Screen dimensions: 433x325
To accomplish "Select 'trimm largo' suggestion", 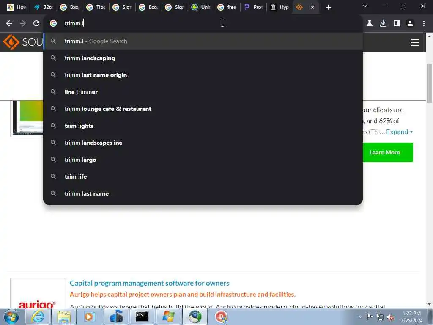I will pyautogui.click(x=203, y=160).
